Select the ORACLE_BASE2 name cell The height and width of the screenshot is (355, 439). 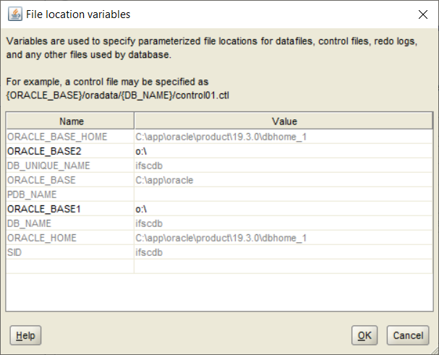coord(70,151)
